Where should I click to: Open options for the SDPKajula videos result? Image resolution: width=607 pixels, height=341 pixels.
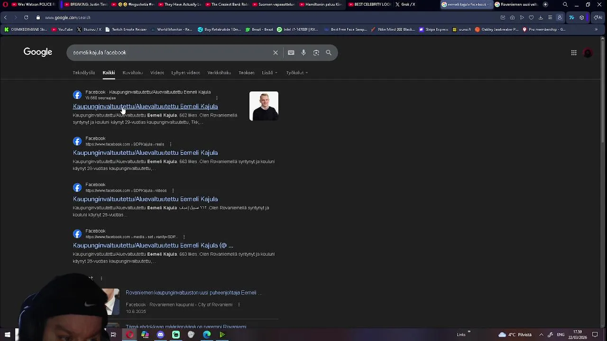coord(173,190)
